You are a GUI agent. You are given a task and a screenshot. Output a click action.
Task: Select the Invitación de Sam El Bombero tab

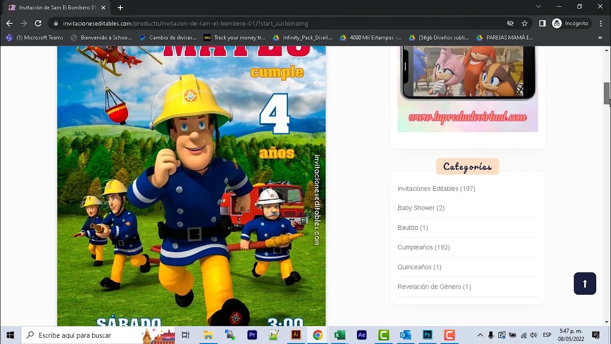[x=56, y=8]
